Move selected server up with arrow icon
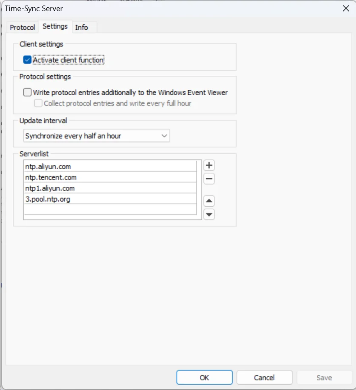Viewport: 356px width, 390px height. [x=209, y=201]
